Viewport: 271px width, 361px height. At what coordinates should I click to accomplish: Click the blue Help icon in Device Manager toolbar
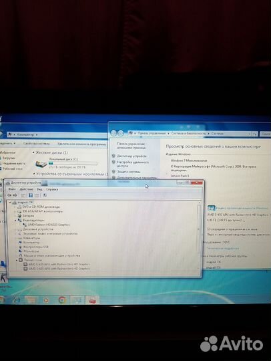tap(31, 195)
